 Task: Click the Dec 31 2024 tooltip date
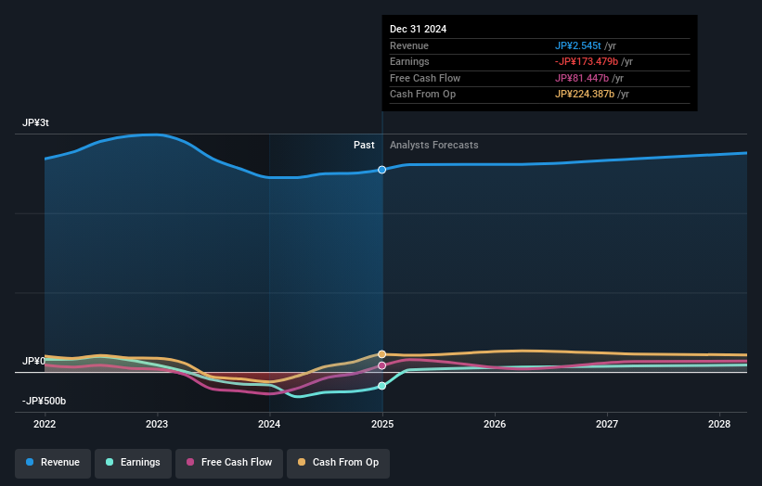[418, 29]
